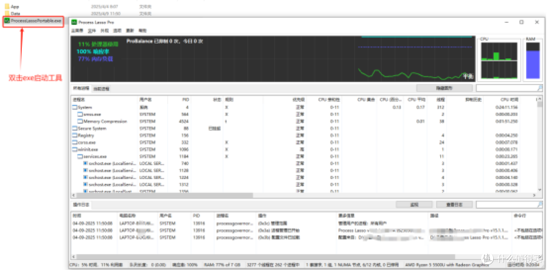This screenshot has width=547, height=270.
Task: Sort by the CPU 时间 column header
Action: (510, 100)
